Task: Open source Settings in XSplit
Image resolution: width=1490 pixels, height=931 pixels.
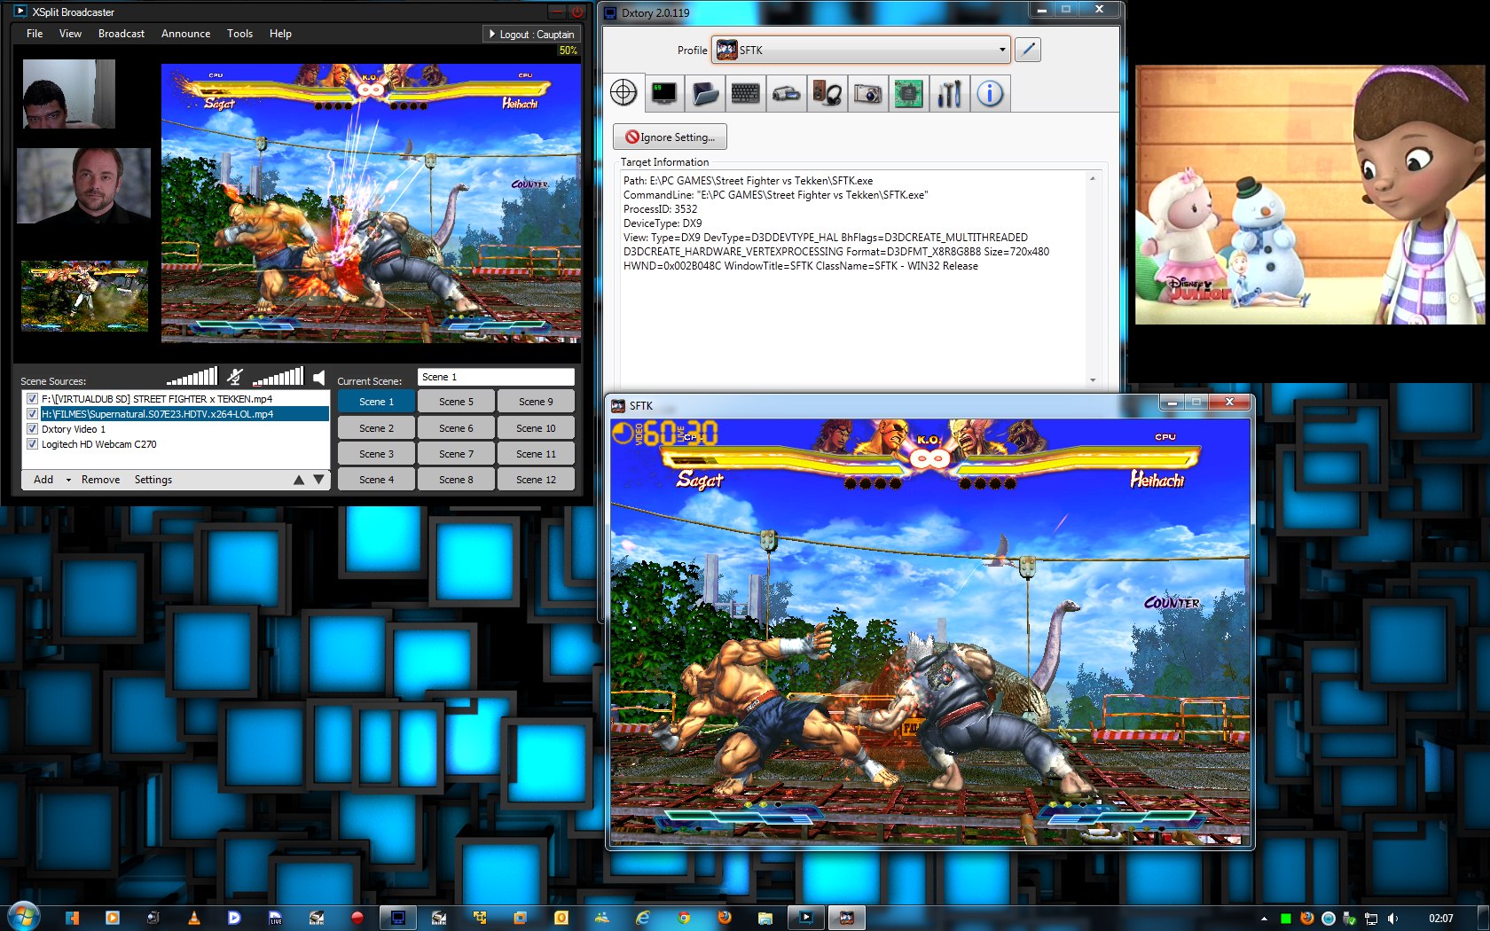Action: (153, 480)
